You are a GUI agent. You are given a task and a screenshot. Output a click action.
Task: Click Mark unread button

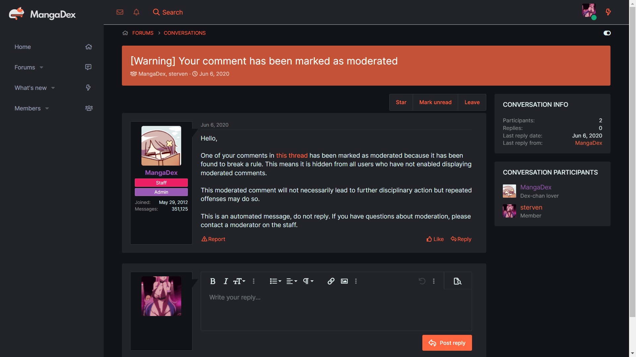[435, 102]
